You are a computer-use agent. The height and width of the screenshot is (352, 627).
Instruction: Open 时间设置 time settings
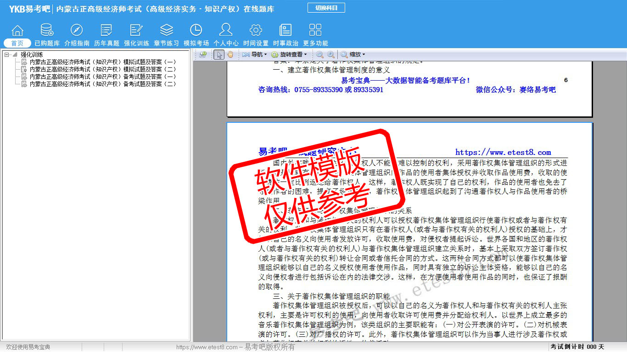click(x=256, y=36)
